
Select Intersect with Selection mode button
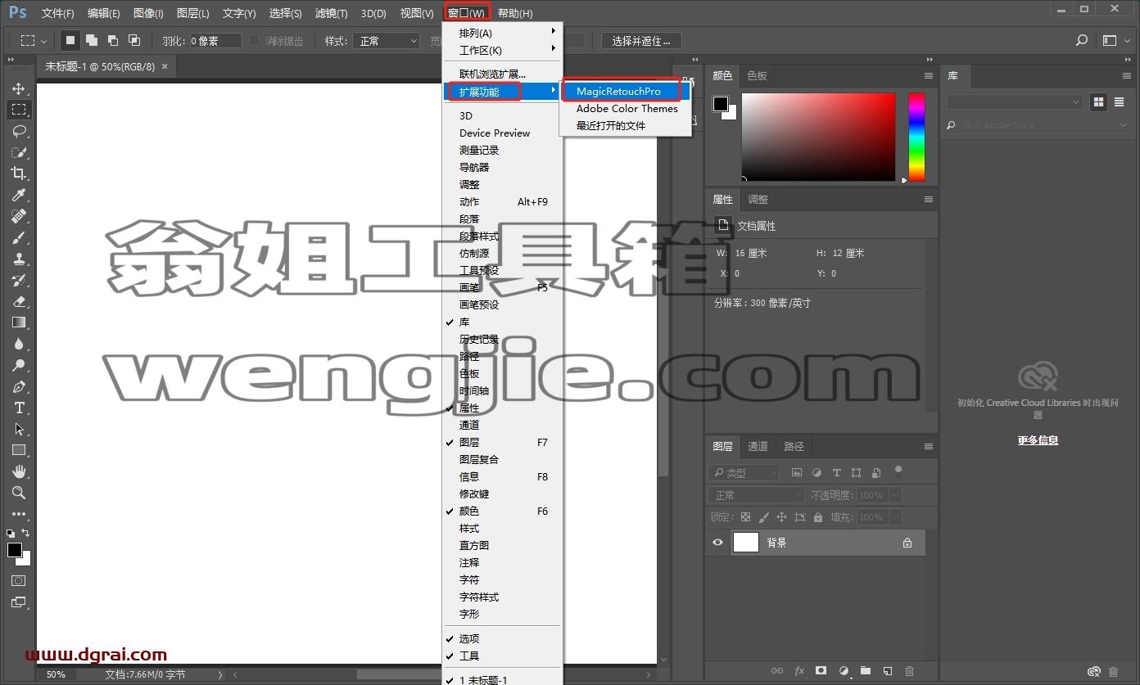point(134,40)
